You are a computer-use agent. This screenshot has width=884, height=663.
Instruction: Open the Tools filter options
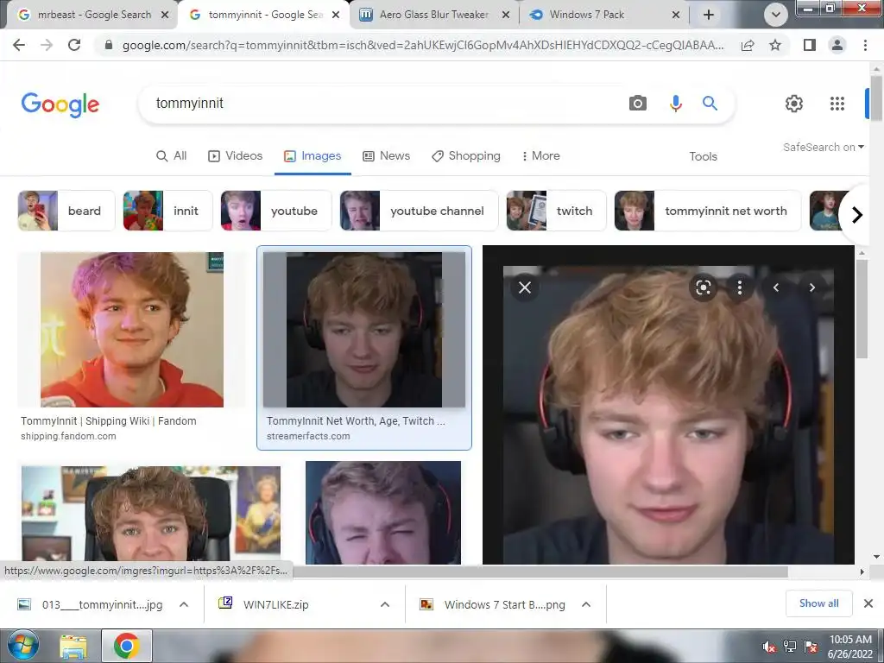[x=703, y=156]
